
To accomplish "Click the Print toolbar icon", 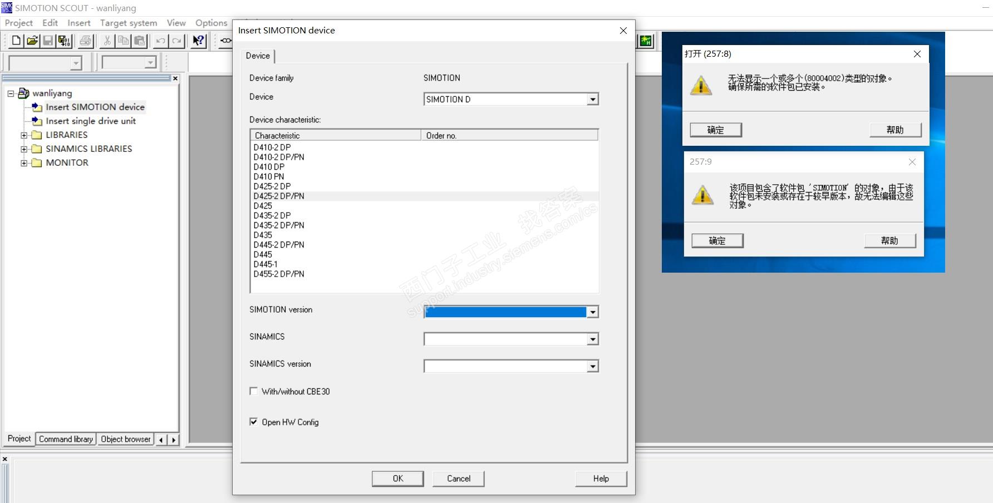I will (x=86, y=41).
